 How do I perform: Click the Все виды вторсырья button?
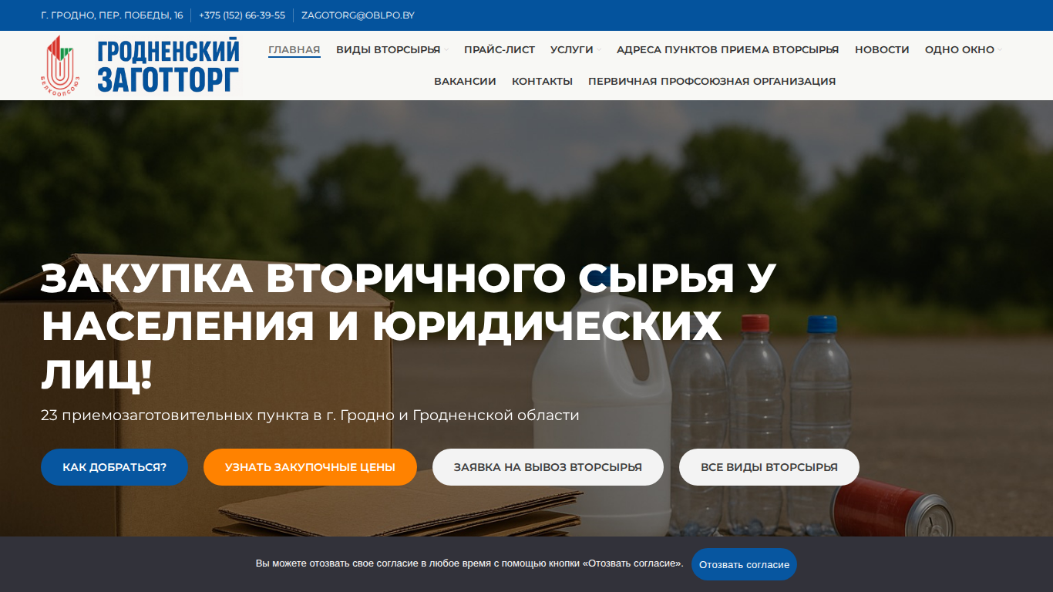point(769,467)
